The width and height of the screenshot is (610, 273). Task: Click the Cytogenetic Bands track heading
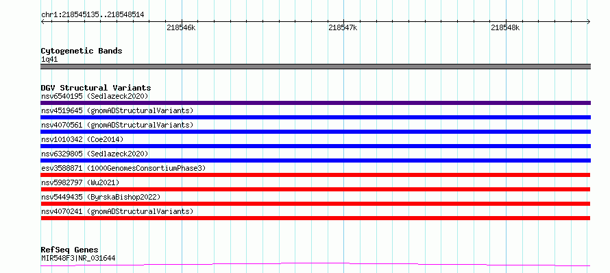tap(82, 51)
